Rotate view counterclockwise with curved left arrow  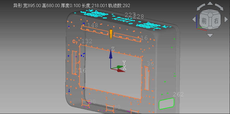pyautogui.click(x=200, y=7)
